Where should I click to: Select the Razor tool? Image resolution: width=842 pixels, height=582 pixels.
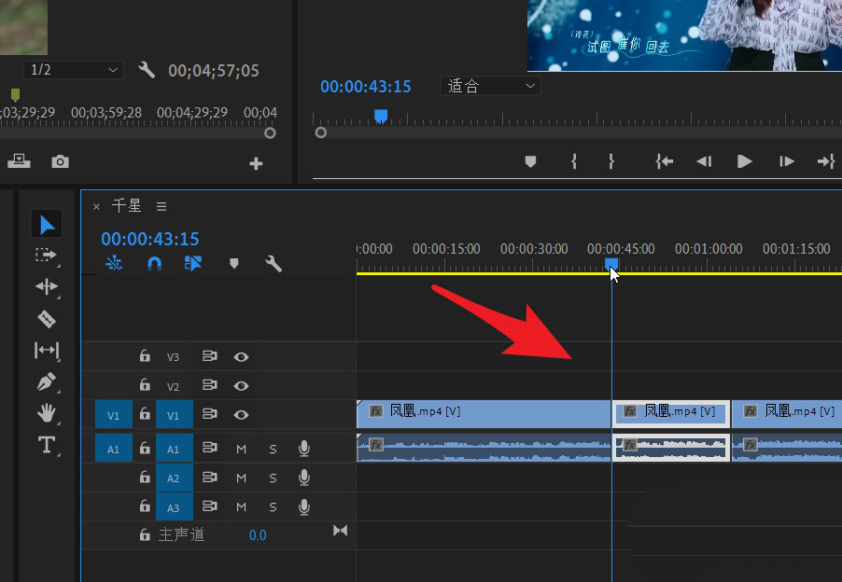point(46,319)
